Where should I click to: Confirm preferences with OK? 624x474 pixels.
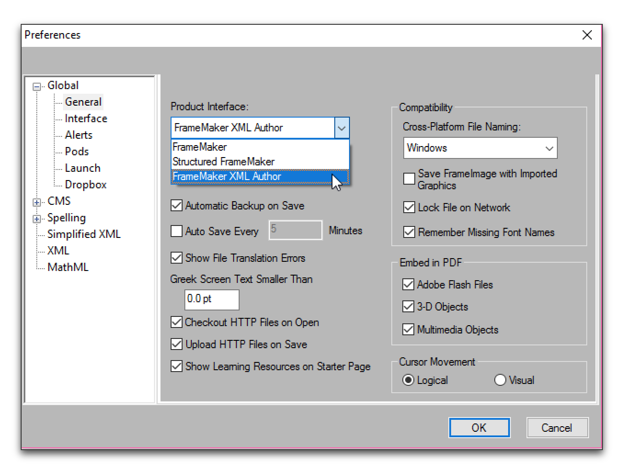[479, 428]
